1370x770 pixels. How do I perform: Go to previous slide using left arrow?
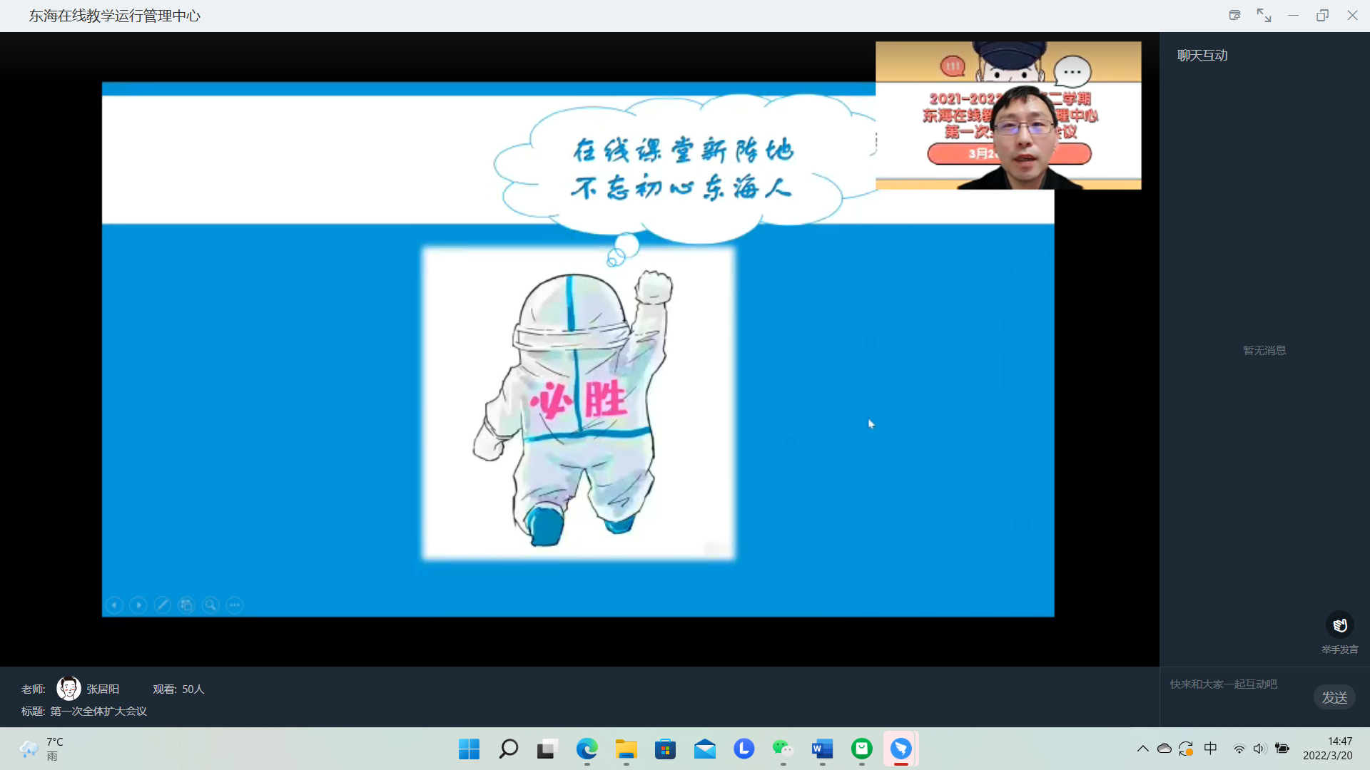pos(114,605)
